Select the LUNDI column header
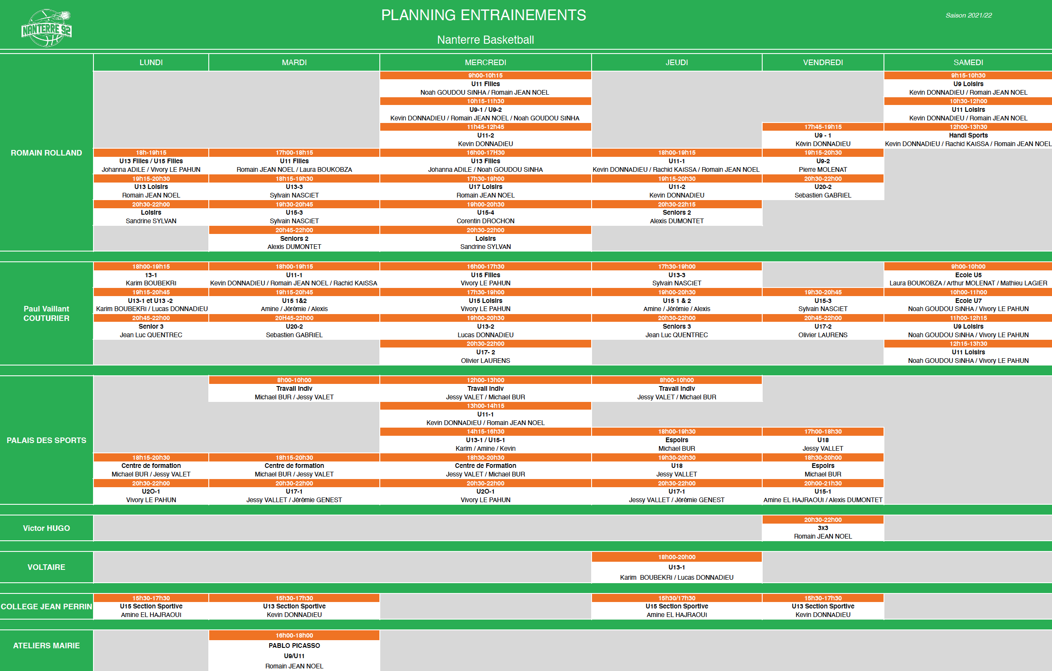This screenshot has width=1052, height=671. click(x=151, y=63)
